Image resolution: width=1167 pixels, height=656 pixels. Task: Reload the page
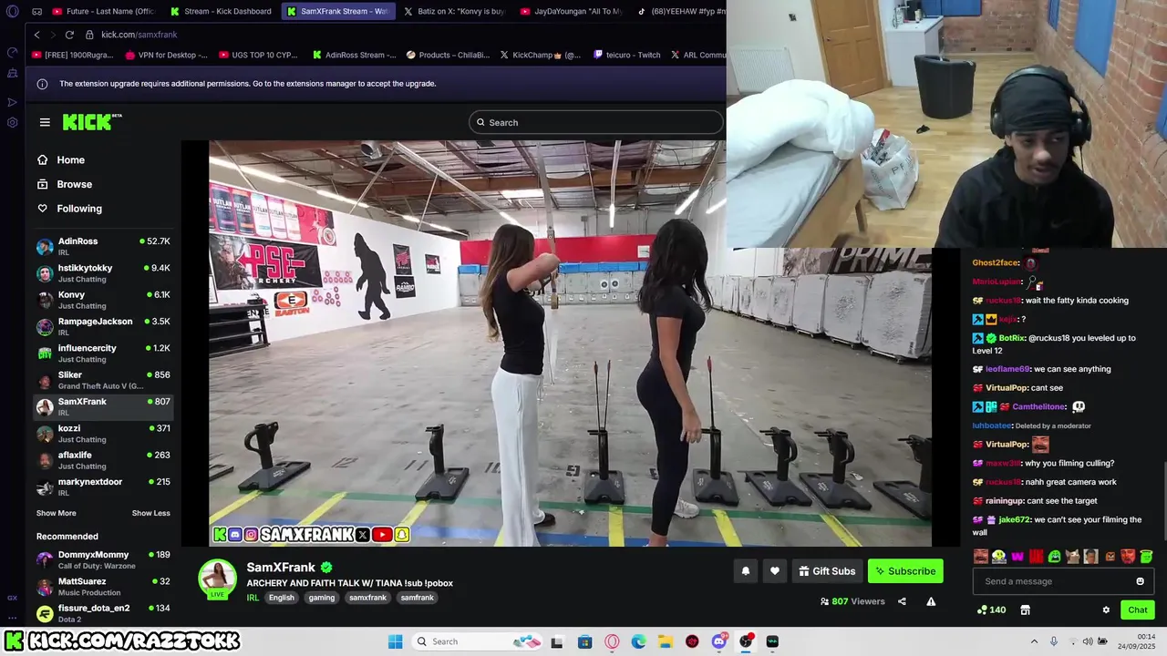[x=69, y=35]
